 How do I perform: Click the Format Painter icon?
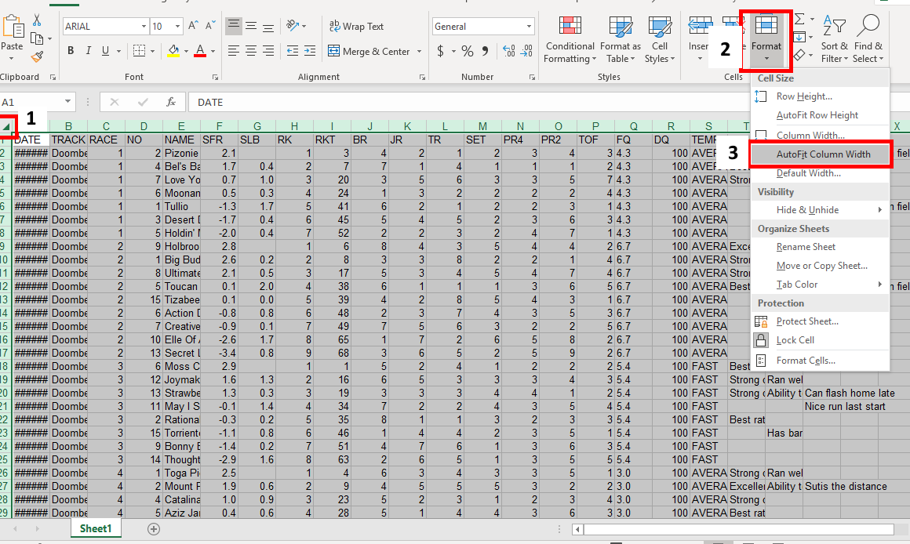coord(37,55)
